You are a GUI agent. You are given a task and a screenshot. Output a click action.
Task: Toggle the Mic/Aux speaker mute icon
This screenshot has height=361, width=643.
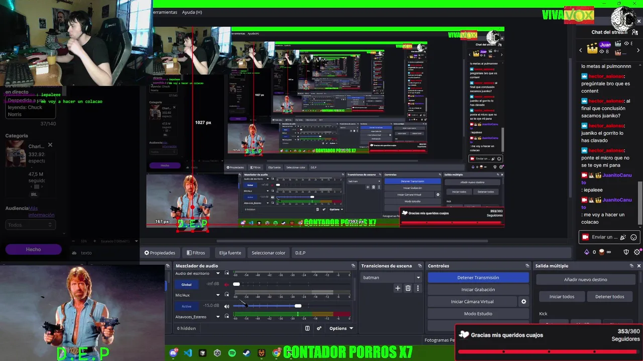(x=227, y=306)
